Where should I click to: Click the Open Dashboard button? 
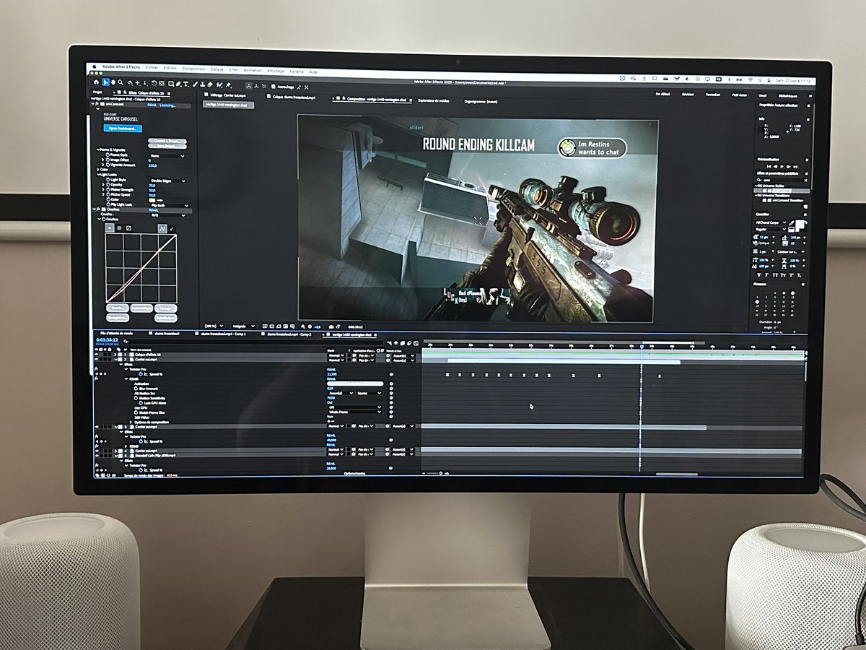(x=123, y=129)
